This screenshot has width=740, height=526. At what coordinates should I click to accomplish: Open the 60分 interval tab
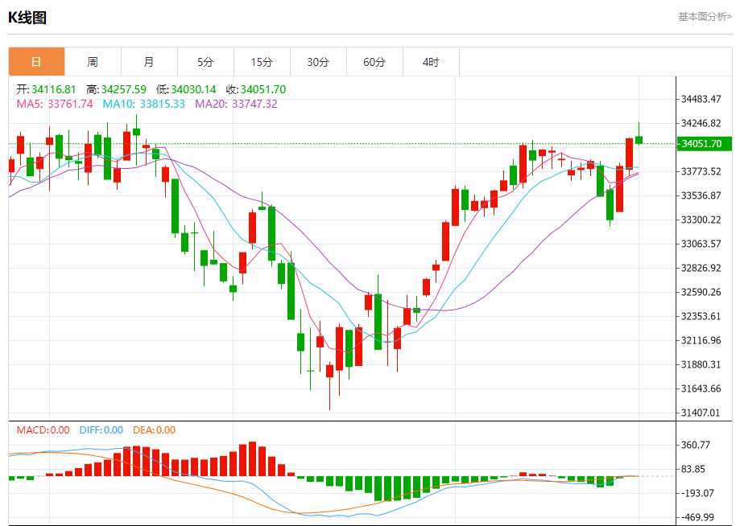374,62
